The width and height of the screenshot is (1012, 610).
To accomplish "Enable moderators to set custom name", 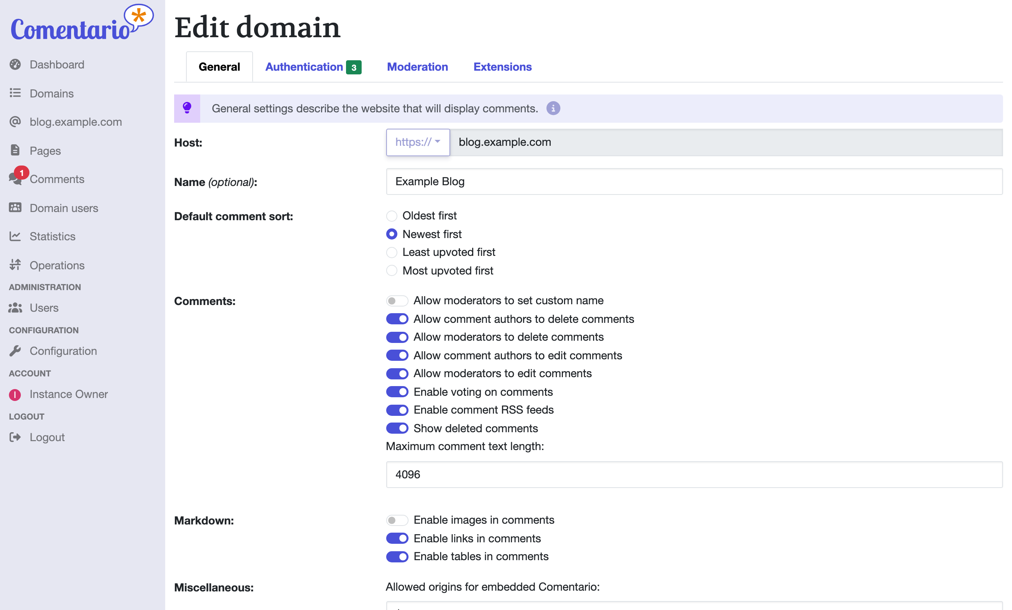I will coord(397,301).
